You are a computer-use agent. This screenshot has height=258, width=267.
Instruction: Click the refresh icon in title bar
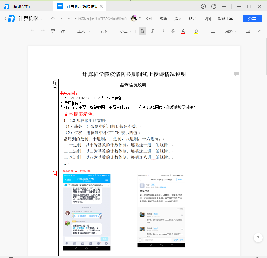[214, 6]
